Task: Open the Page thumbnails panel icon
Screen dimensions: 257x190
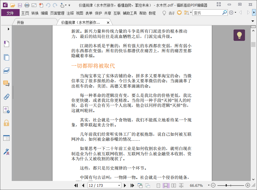Action: 6,57
